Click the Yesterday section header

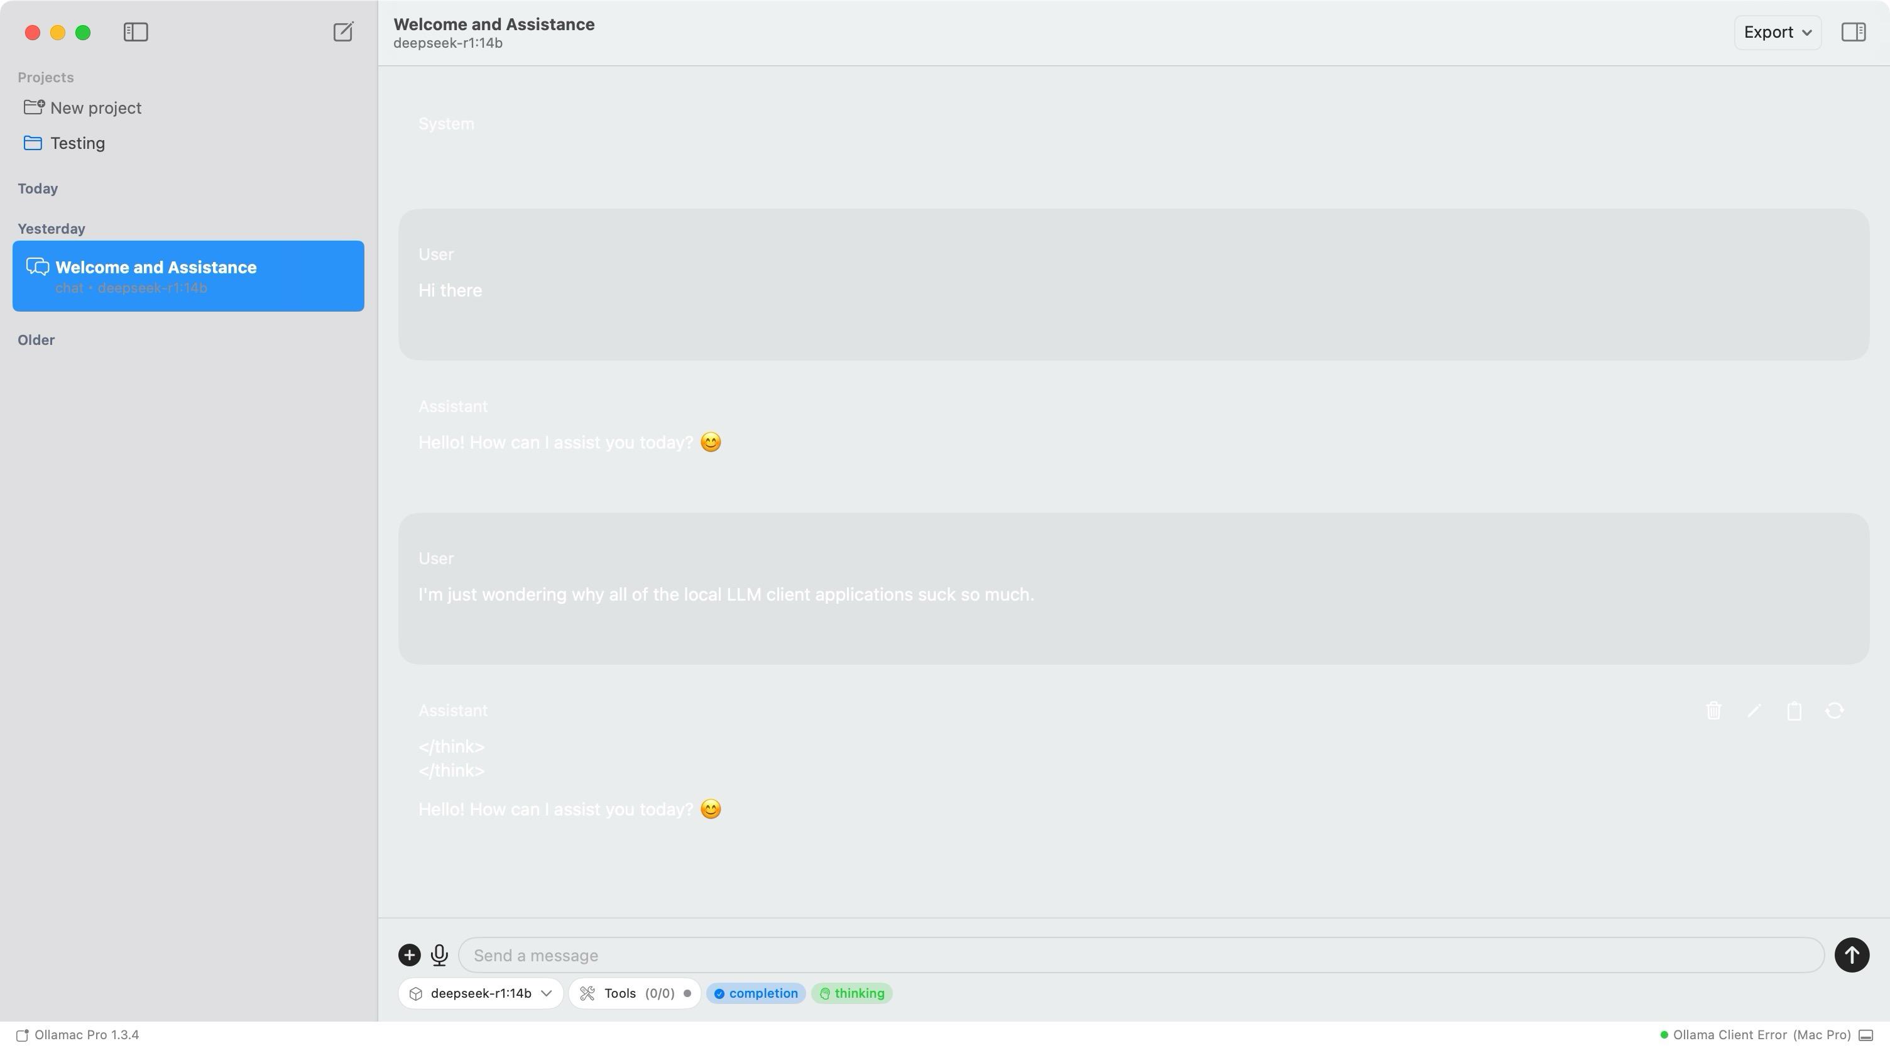pos(52,229)
